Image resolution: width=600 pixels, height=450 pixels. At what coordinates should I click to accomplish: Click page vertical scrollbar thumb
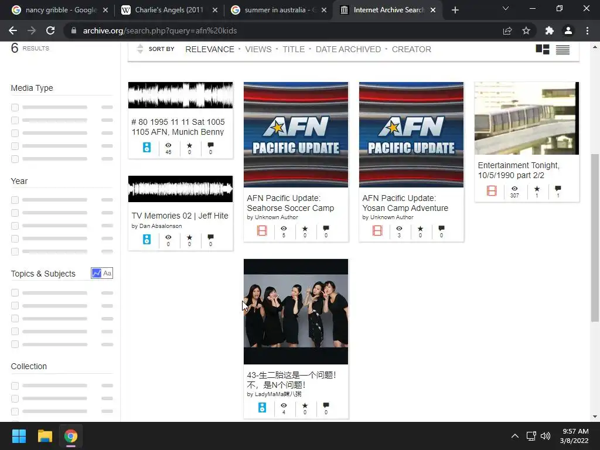595,237
